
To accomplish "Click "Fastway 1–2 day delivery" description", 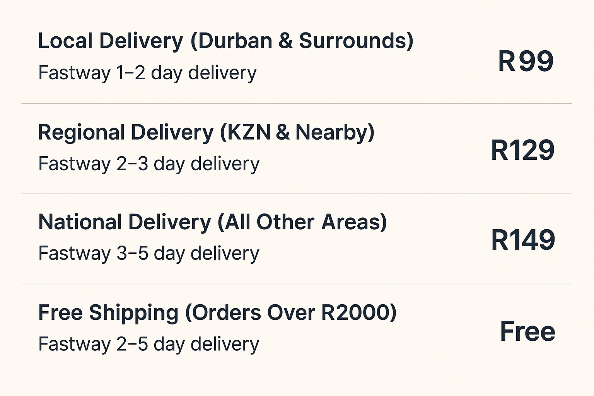I will pos(147,73).
